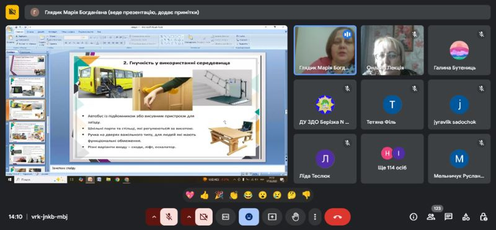Open the 'Ще 114 осіб' participants tile
The height and width of the screenshot is (230, 496).
coord(392,159)
